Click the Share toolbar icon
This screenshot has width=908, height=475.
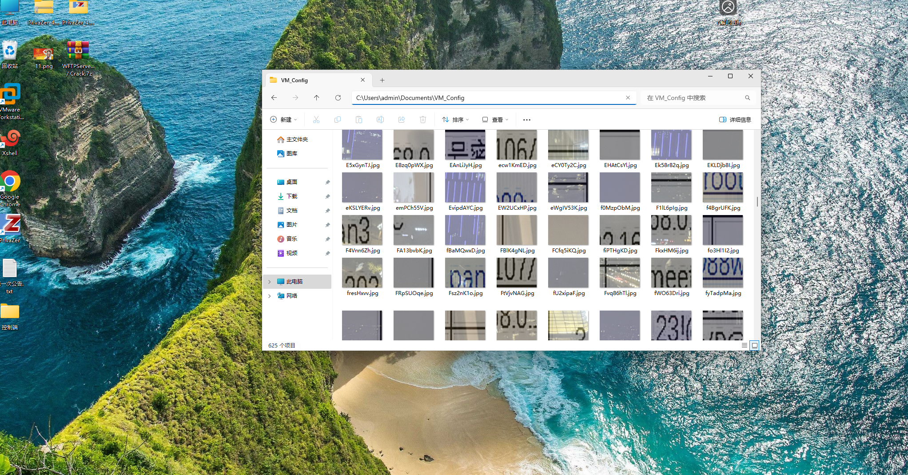pyautogui.click(x=402, y=120)
